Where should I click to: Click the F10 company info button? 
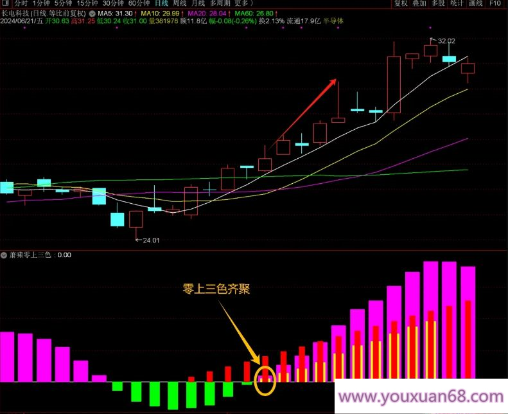point(495,3)
